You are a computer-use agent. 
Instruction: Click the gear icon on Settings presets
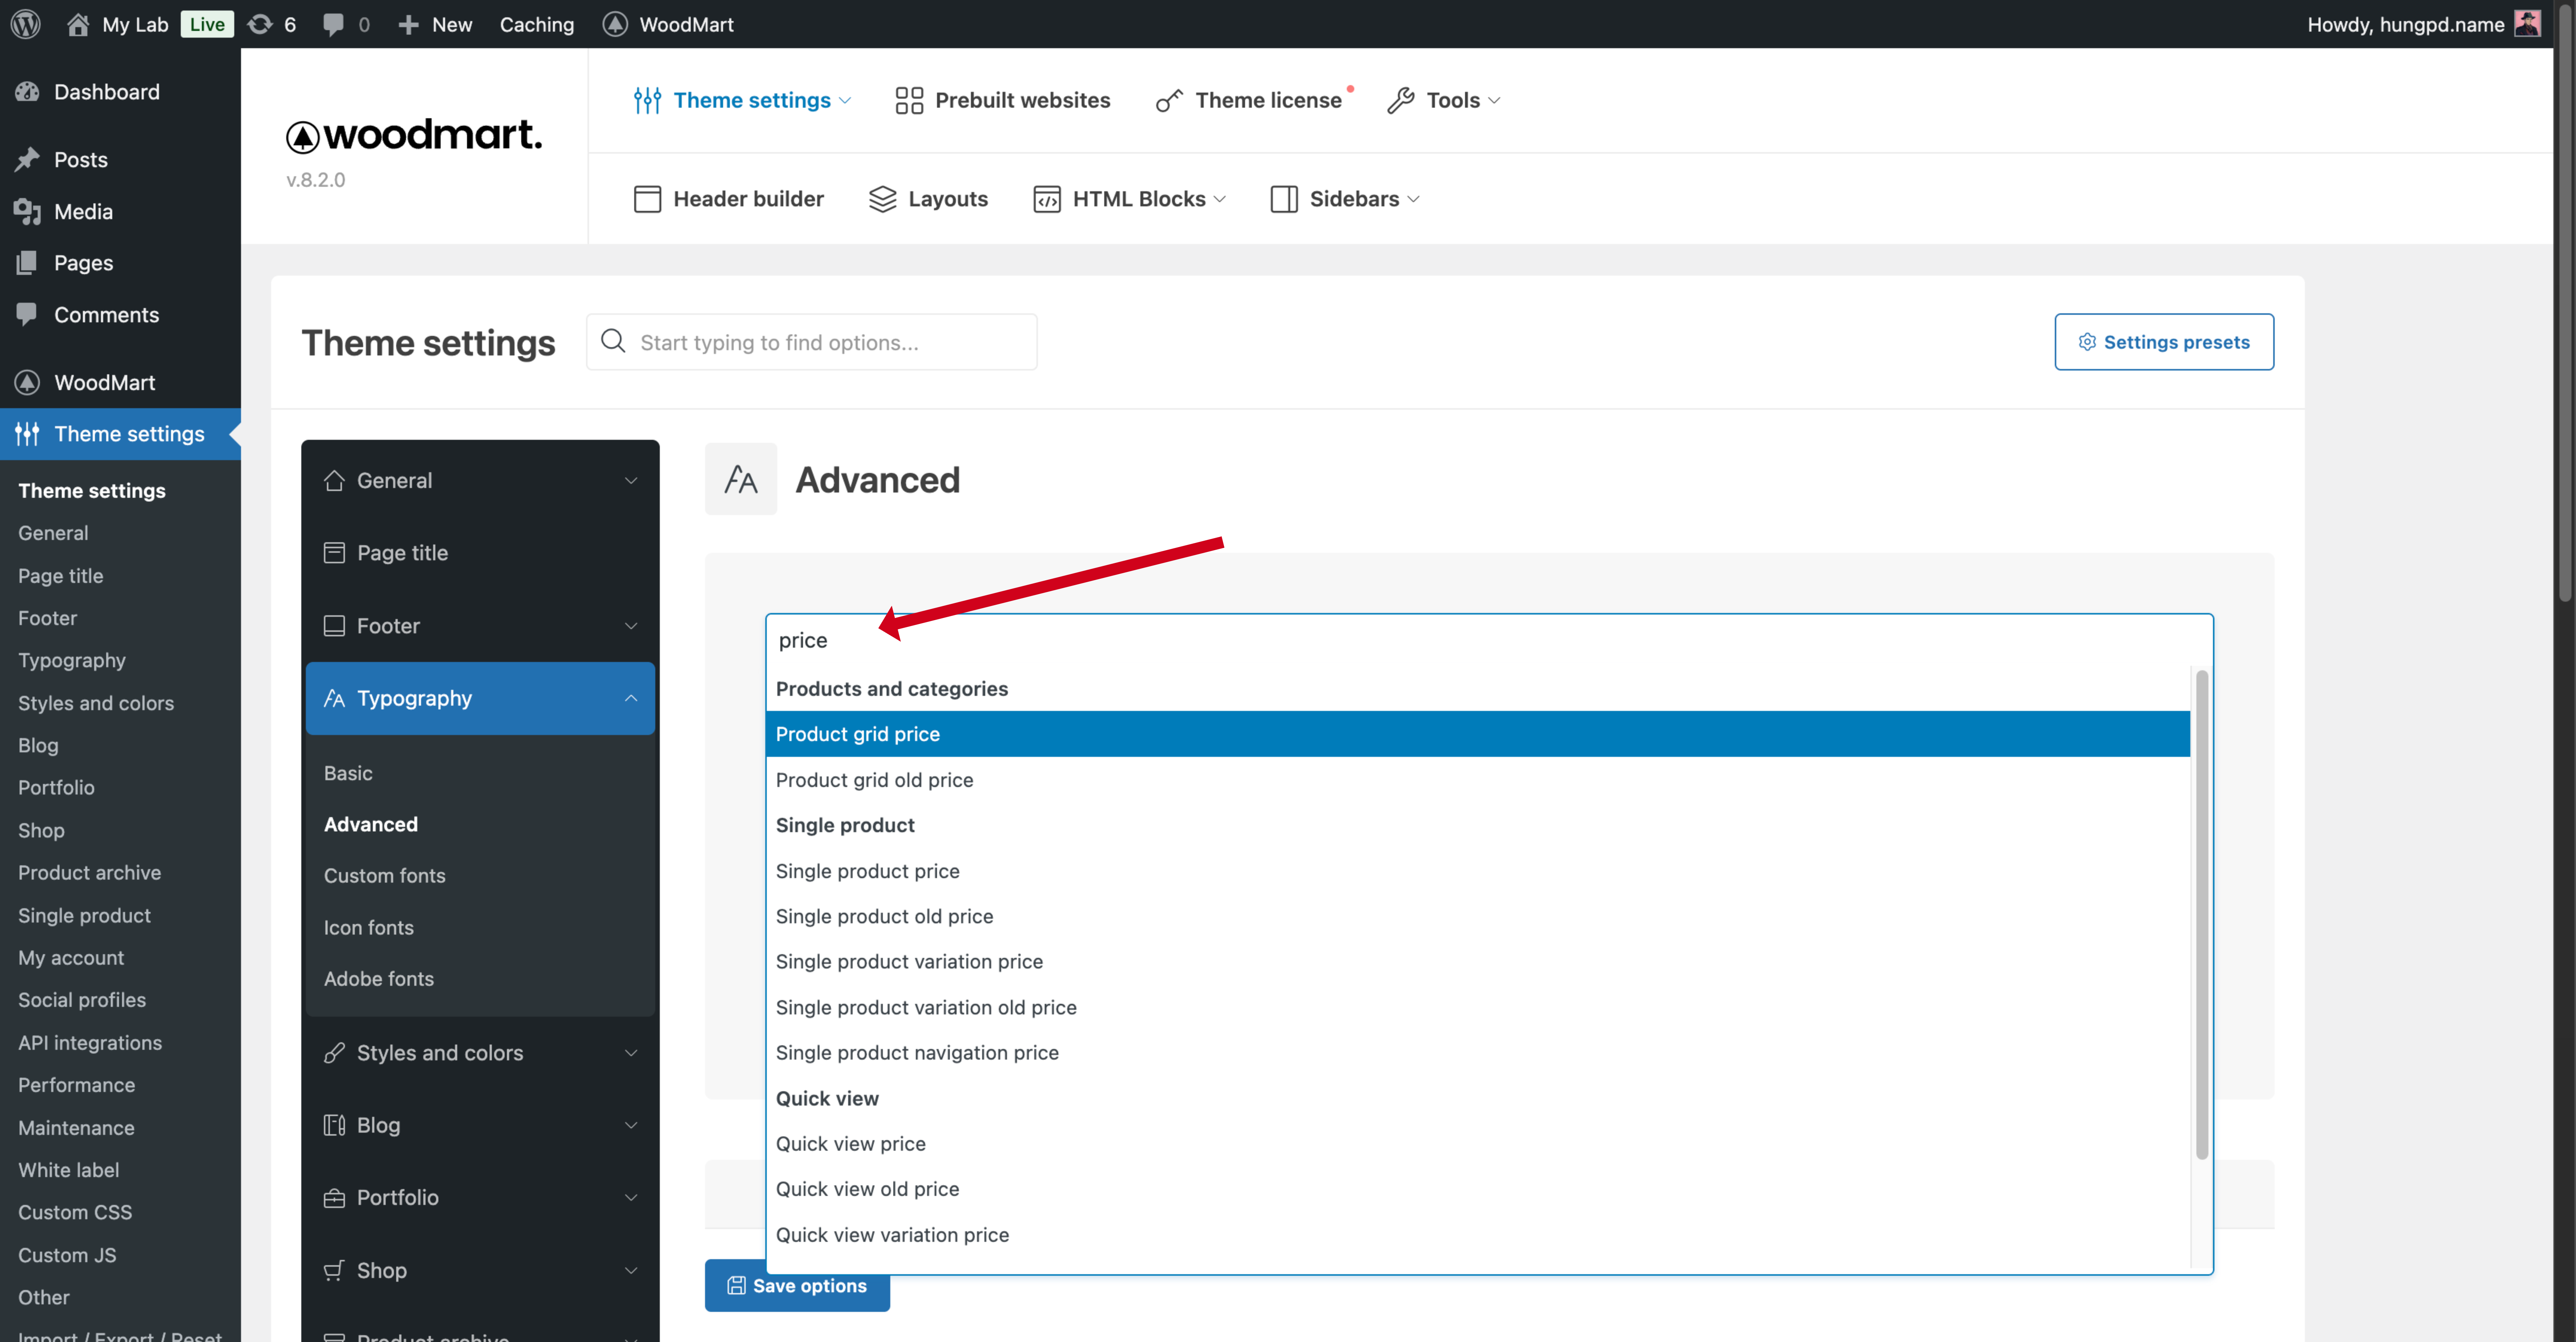(2087, 342)
